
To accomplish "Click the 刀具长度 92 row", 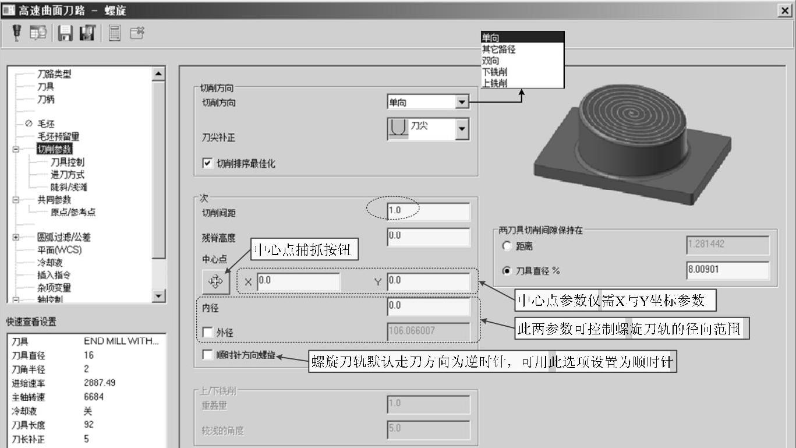I will [x=85, y=425].
